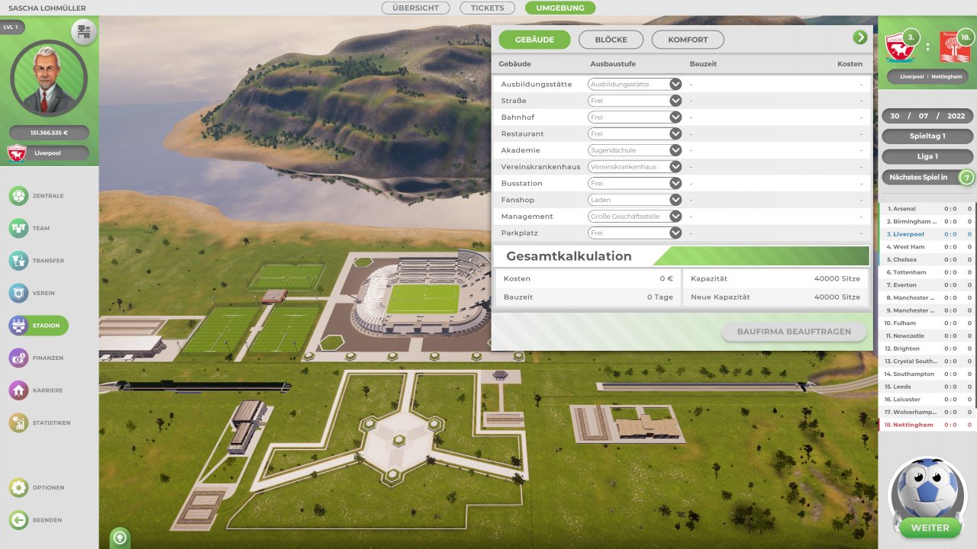The height and width of the screenshot is (549, 977).
Task: Open the Statistiken sidebar icon
Action: pos(19,422)
